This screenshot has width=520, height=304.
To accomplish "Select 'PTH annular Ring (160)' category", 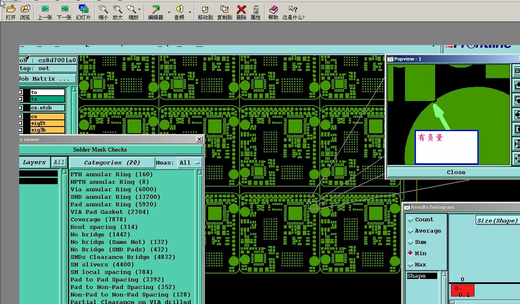I will tap(112, 174).
